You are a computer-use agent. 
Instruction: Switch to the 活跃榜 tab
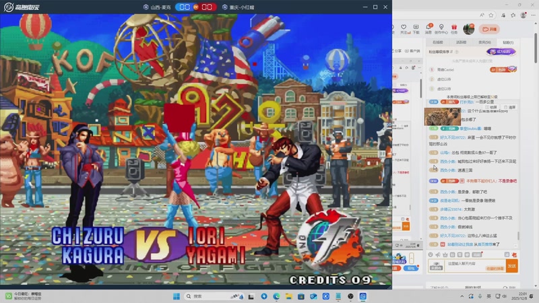pos(461,42)
